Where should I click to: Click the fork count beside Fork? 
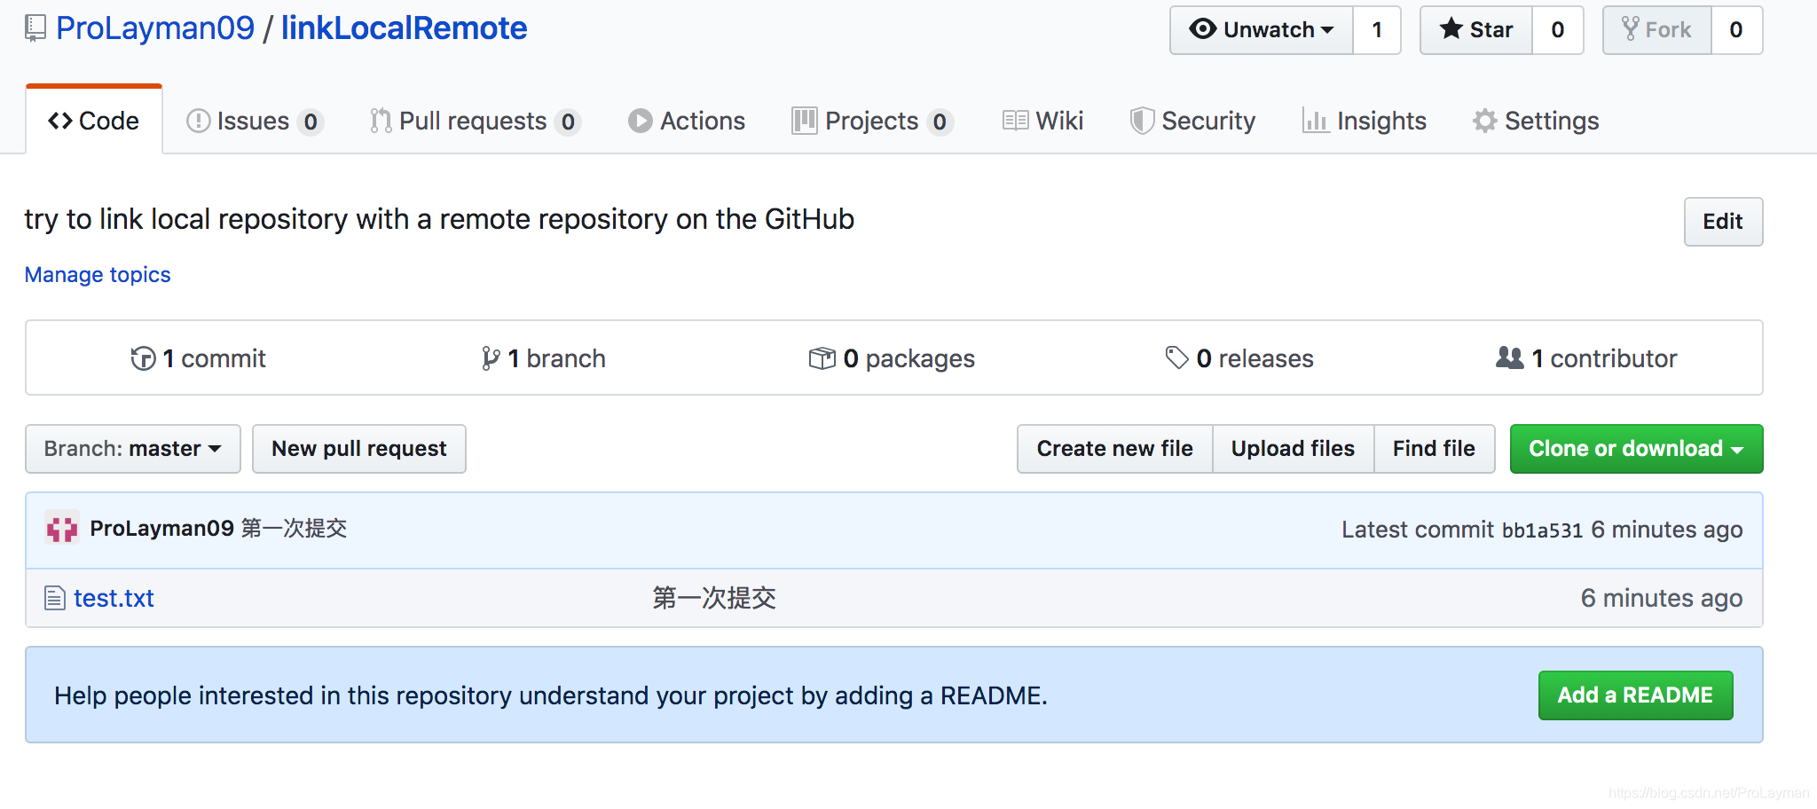tap(1736, 30)
